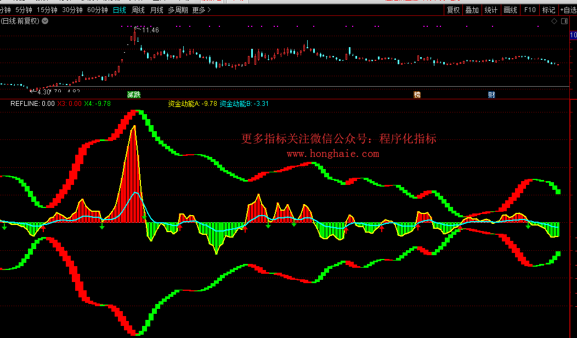Select the 30分钟 period

pyautogui.click(x=72, y=10)
